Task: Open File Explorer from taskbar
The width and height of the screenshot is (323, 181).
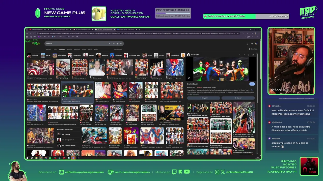Action: pos(36,158)
